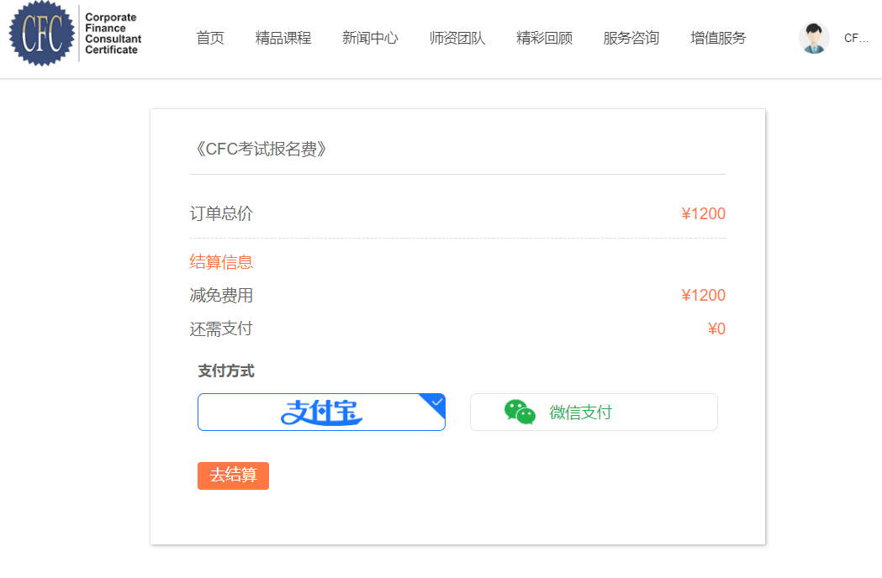Open 精品课程 menu item
Screen dimensions: 882x578
coord(283,39)
